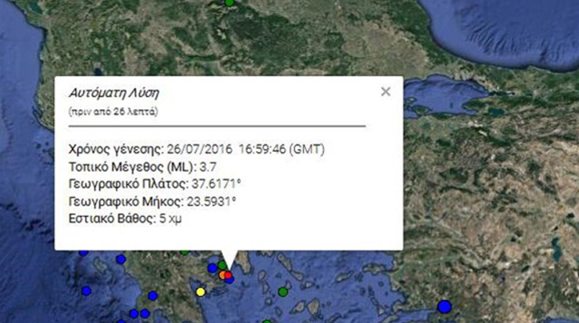Click the popup title 'Αυτόματη Λύση'

[x=114, y=93]
